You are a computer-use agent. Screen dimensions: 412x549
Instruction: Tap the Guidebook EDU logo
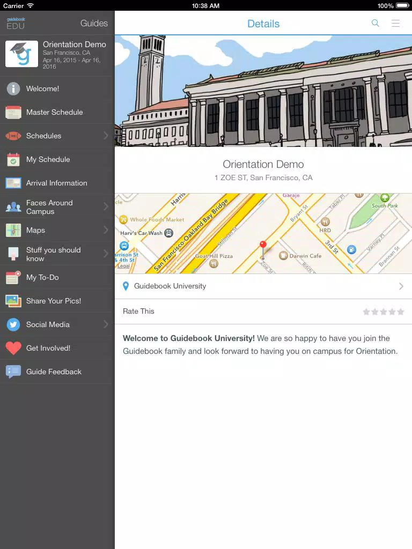tap(16, 23)
